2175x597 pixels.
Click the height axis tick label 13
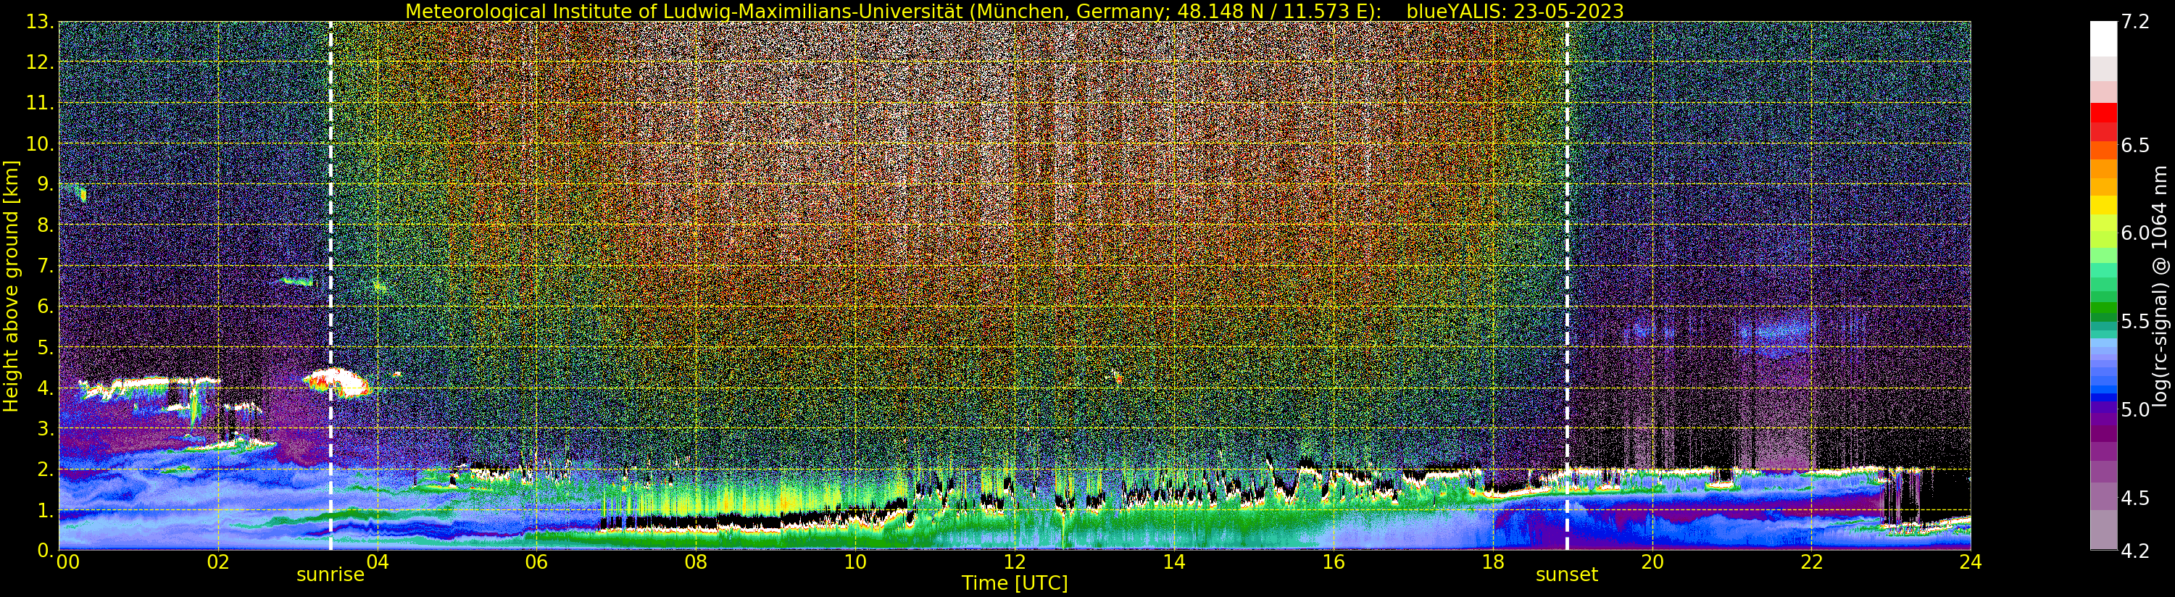tap(40, 22)
